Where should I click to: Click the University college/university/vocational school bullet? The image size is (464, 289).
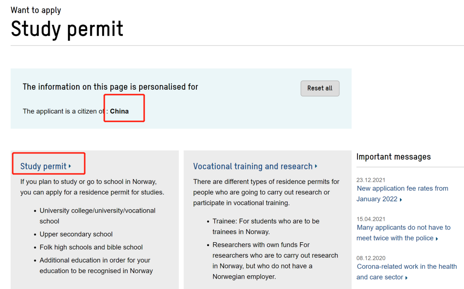point(98,211)
